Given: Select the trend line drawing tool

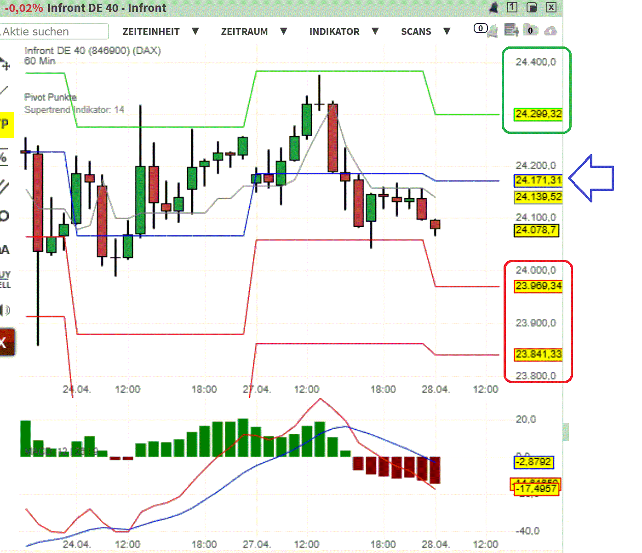Looking at the screenshot, I should (x=4, y=91).
